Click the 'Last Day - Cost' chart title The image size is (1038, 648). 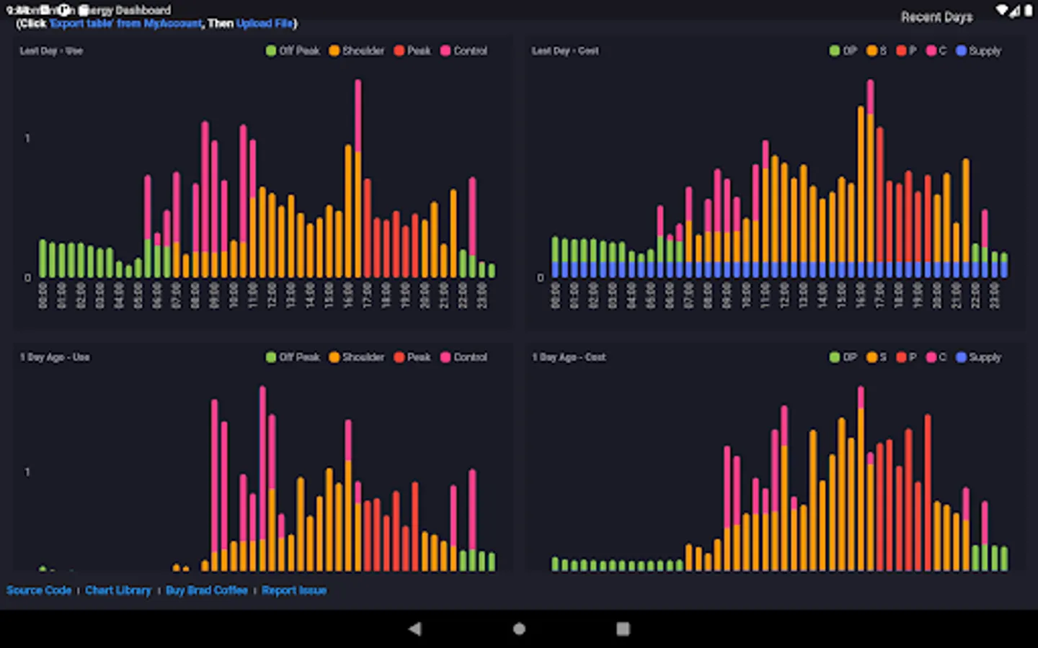pos(565,51)
